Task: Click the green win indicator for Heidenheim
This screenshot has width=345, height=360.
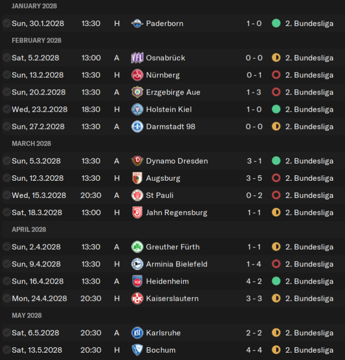Action: point(276,281)
